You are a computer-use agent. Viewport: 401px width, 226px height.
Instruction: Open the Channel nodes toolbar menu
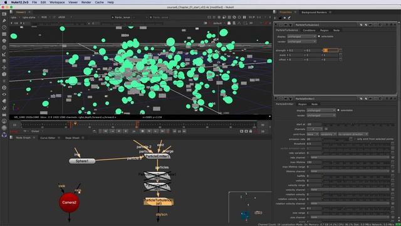(x=4, y=34)
